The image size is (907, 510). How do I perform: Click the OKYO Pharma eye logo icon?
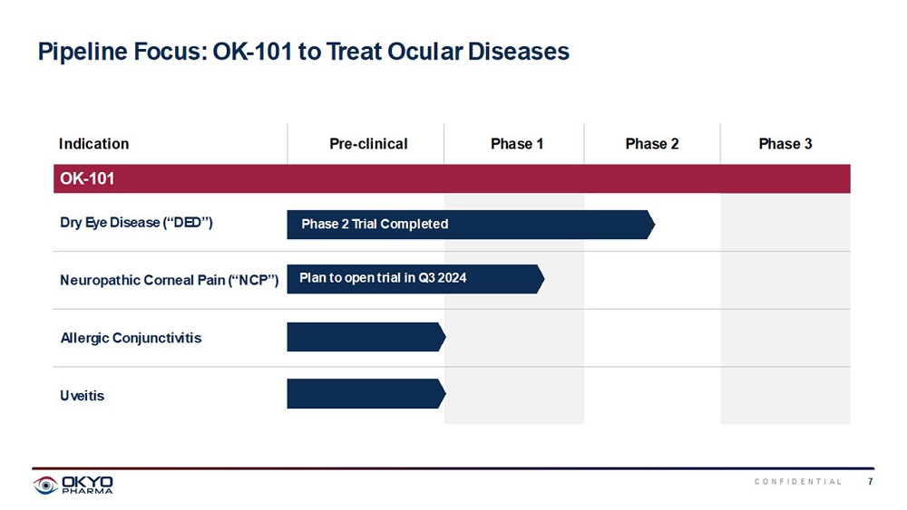[45, 485]
